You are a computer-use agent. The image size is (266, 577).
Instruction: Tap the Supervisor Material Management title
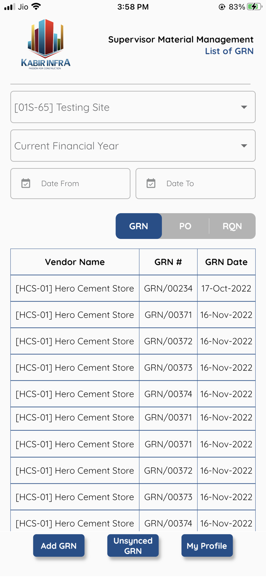[x=181, y=39]
